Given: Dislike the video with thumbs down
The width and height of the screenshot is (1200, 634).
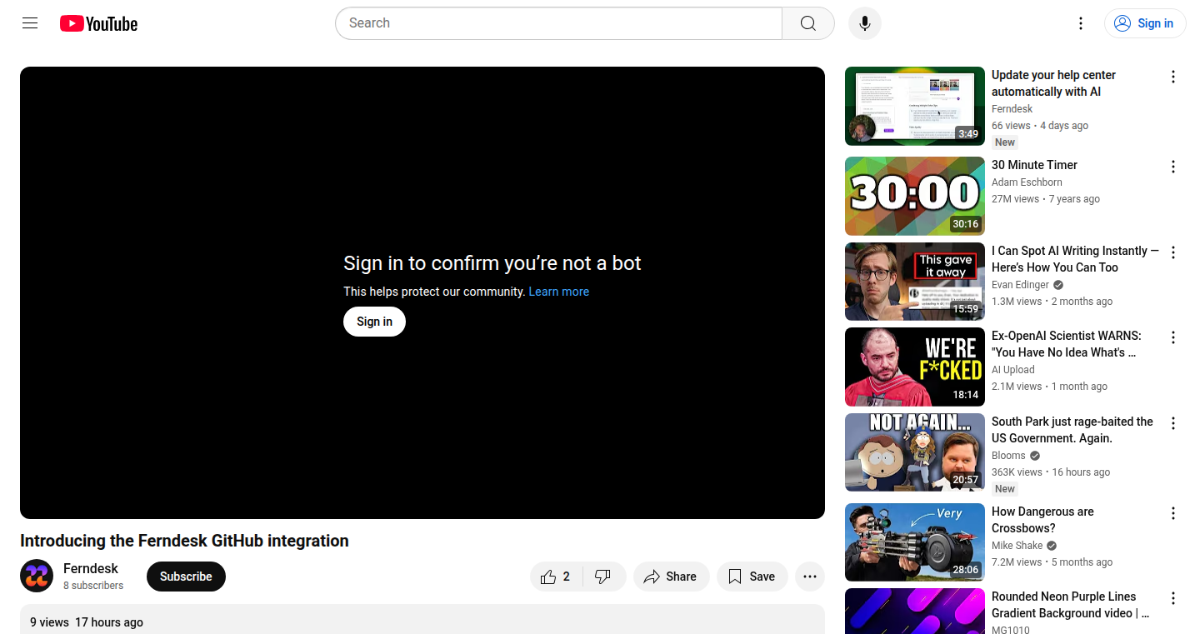Looking at the screenshot, I should click(x=603, y=577).
